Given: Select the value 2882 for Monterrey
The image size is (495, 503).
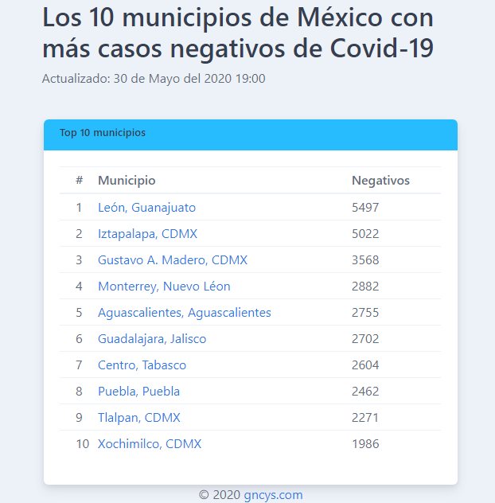Looking at the screenshot, I should tap(365, 287).
